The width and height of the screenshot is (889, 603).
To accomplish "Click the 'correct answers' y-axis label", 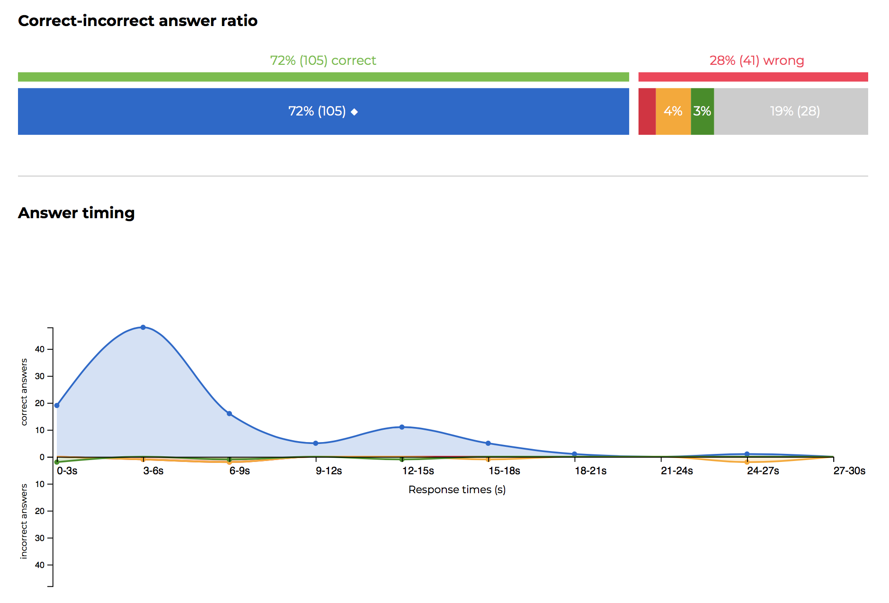I will [24, 392].
